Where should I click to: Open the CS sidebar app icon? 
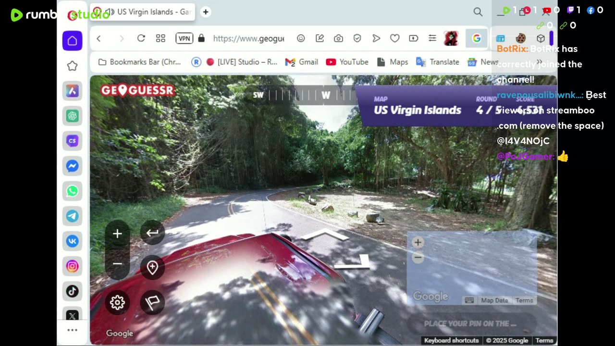pyautogui.click(x=72, y=141)
